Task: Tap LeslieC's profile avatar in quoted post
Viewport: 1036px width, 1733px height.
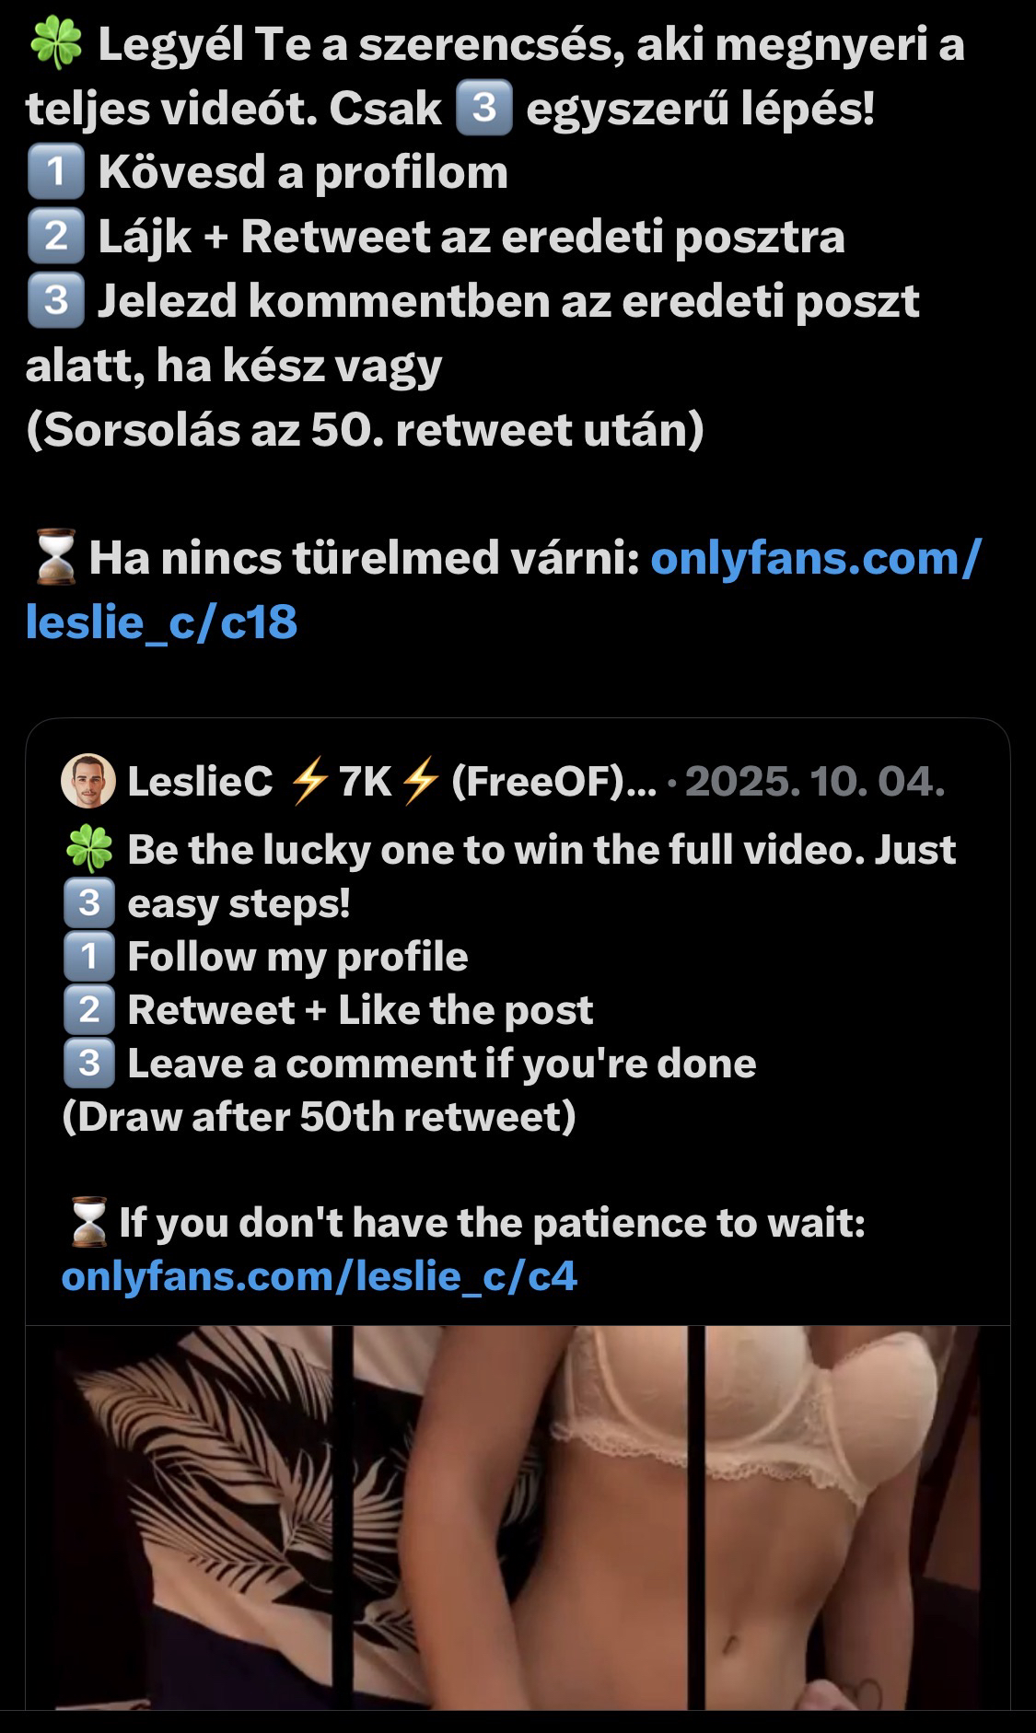Action: (x=88, y=782)
